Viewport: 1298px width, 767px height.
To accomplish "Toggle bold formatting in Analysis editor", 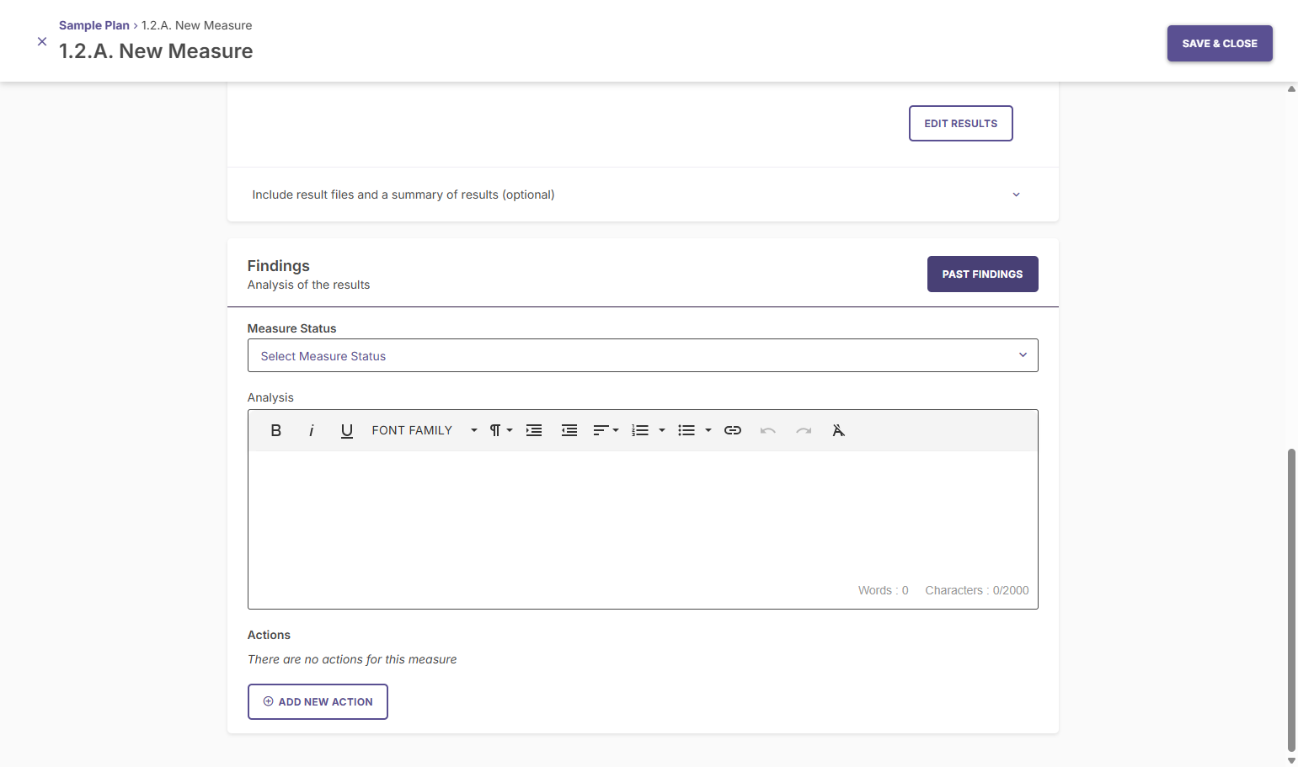I will pyautogui.click(x=275, y=430).
